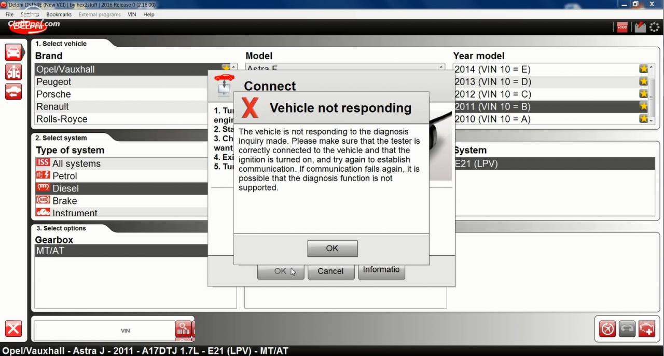Click the VIN barcode search icon

pos(183,330)
